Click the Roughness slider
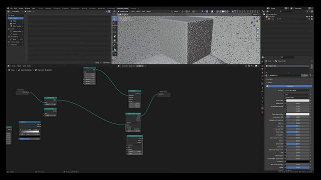This screenshot has height=180, width=321. (297, 132)
